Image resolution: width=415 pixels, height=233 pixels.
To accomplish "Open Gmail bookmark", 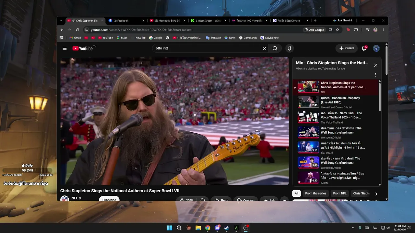I will point(75,38).
